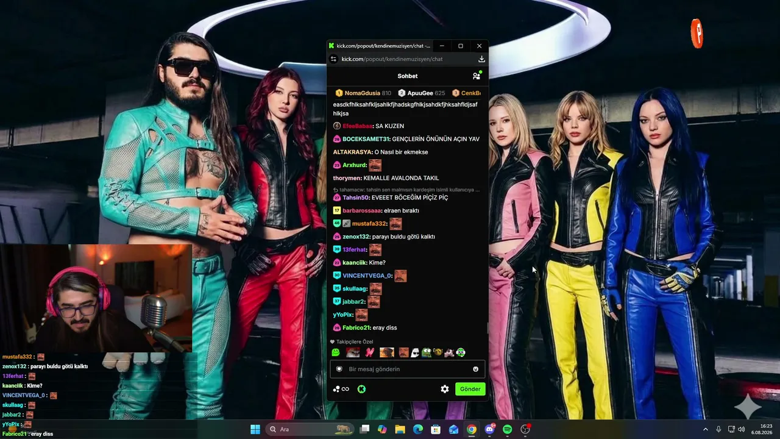Click username mustafa332 in chat window
This screenshot has height=439, width=780.
point(369,224)
